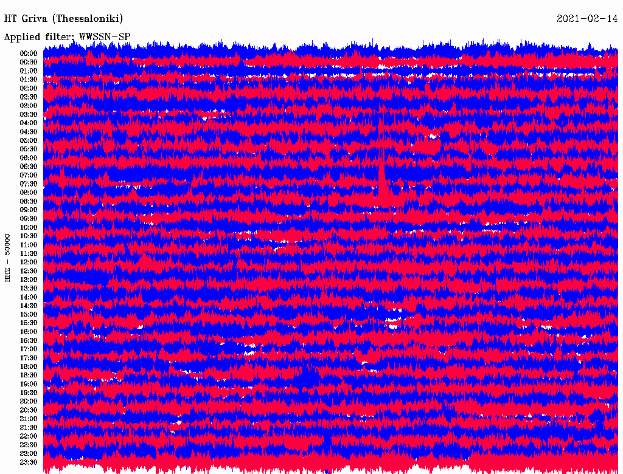Select the 10:00 time label
The width and height of the screenshot is (623, 474).
(x=29, y=227)
